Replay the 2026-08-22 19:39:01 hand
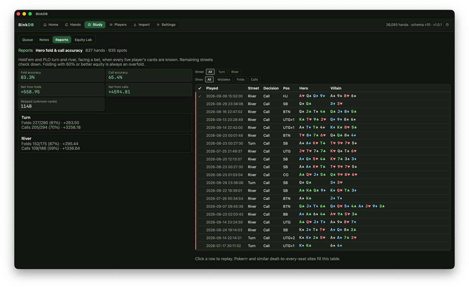 coord(323,191)
